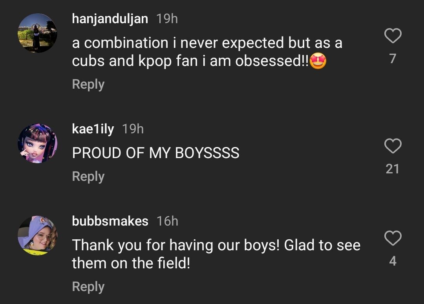
Task: Like hanjanduljan's comment with the heart
Action: pyautogui.click(x=392, y=36)
